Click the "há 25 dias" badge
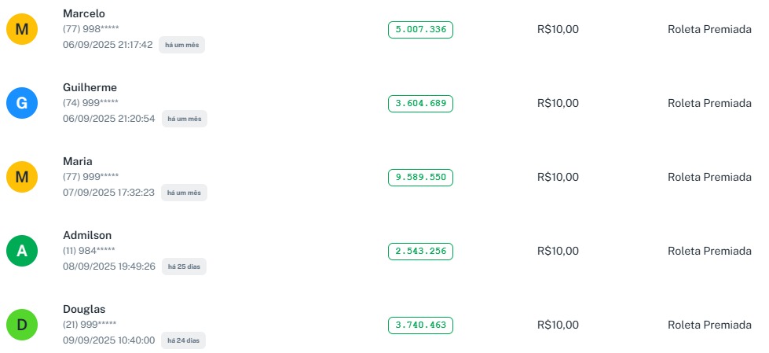Image resolution: width=769 pixels, height=353 pixels. coord(184,267)
